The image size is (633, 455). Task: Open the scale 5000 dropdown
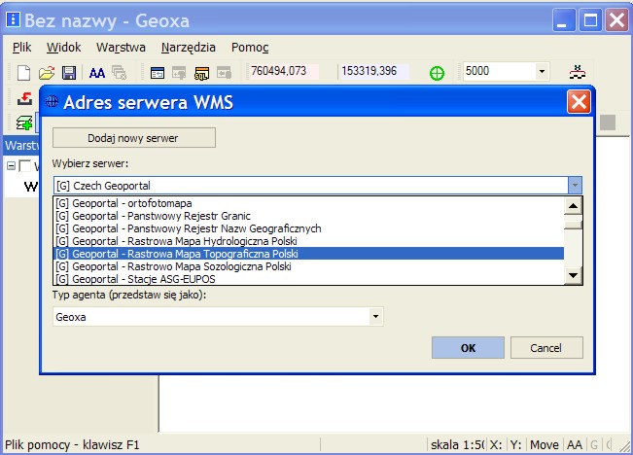point(542,72)
